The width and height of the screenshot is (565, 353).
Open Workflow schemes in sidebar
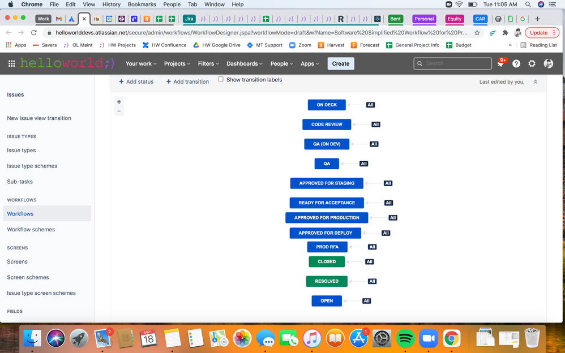coord(31,230)
